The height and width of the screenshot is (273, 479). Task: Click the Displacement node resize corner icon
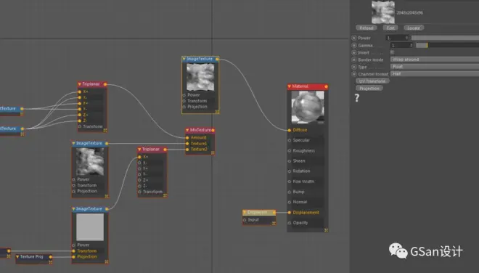(x=274, y=224)
